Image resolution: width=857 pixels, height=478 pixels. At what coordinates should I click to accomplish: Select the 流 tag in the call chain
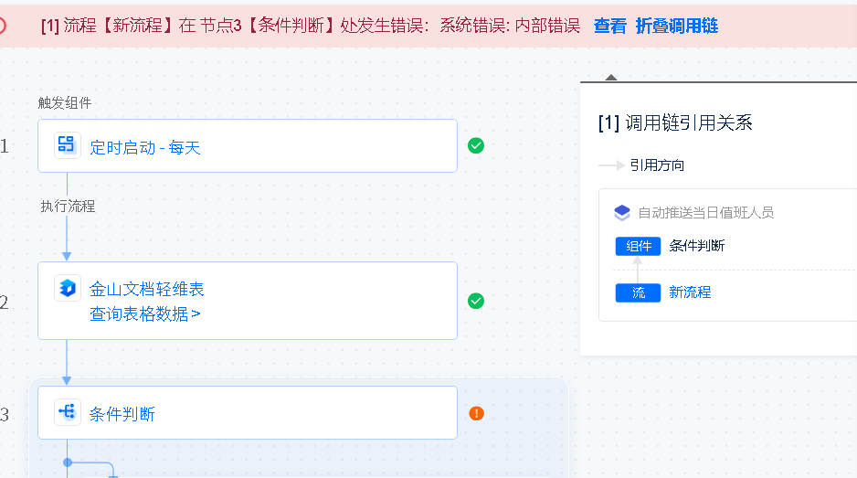click(638, 292)
